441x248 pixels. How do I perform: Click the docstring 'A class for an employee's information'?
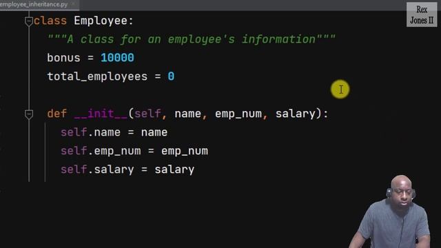pyautogui.click(x=192, y=39)
